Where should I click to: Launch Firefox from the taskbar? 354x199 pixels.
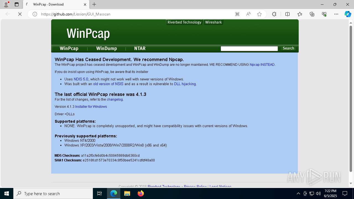point(140,193)
